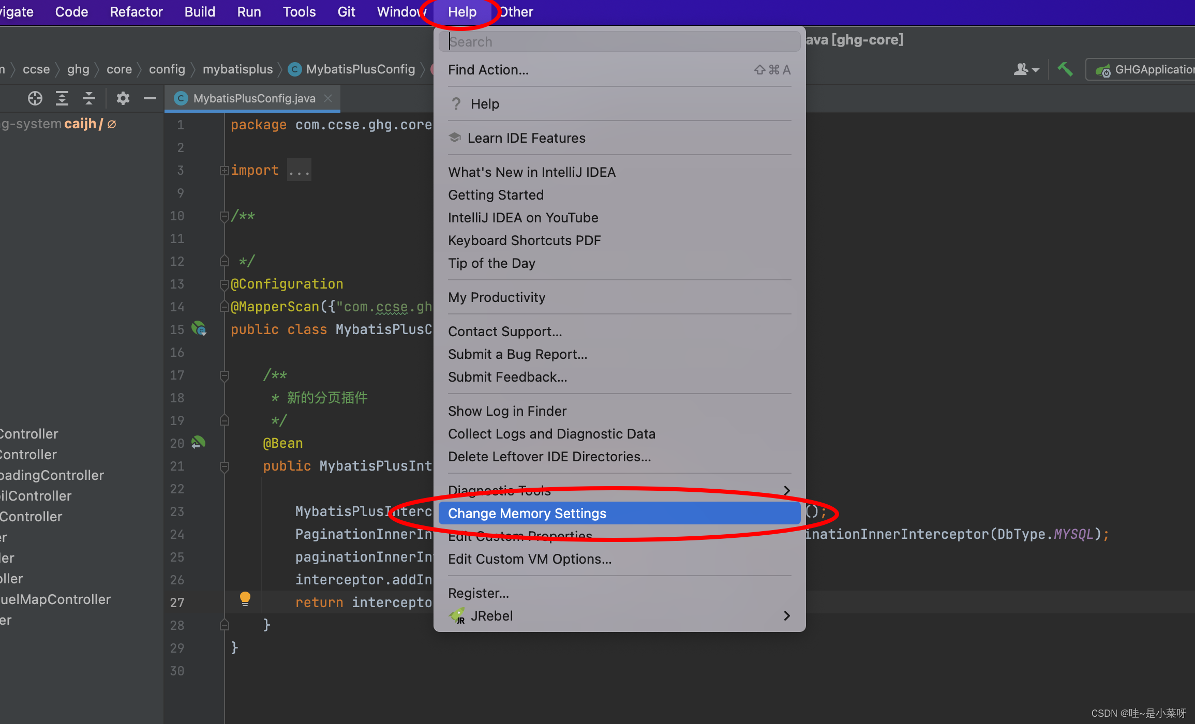Click the Spring bean gutter icon on line 15
The image size is (1195, 724).
point(199,329)
